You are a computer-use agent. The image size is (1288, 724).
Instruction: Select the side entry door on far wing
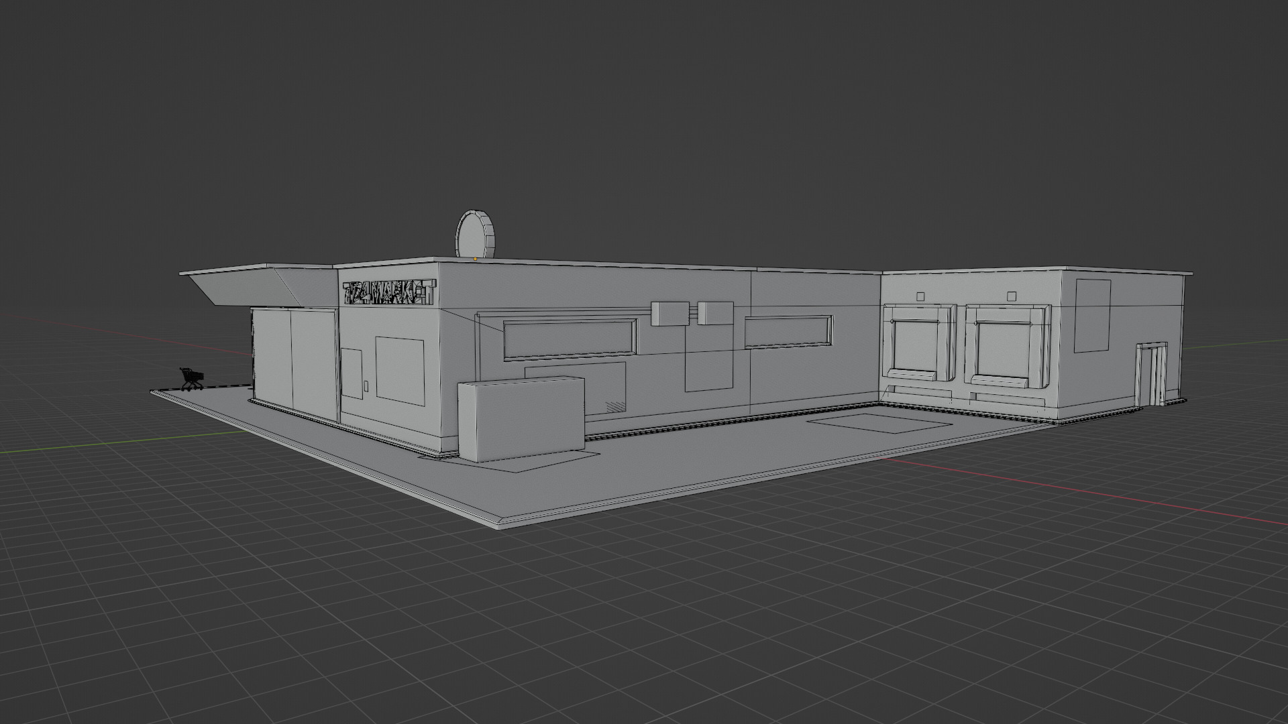click(x=1152, y=374)
